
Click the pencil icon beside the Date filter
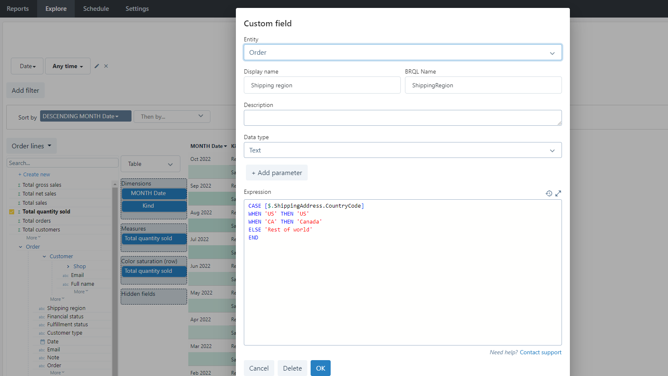tap(96, 66)
